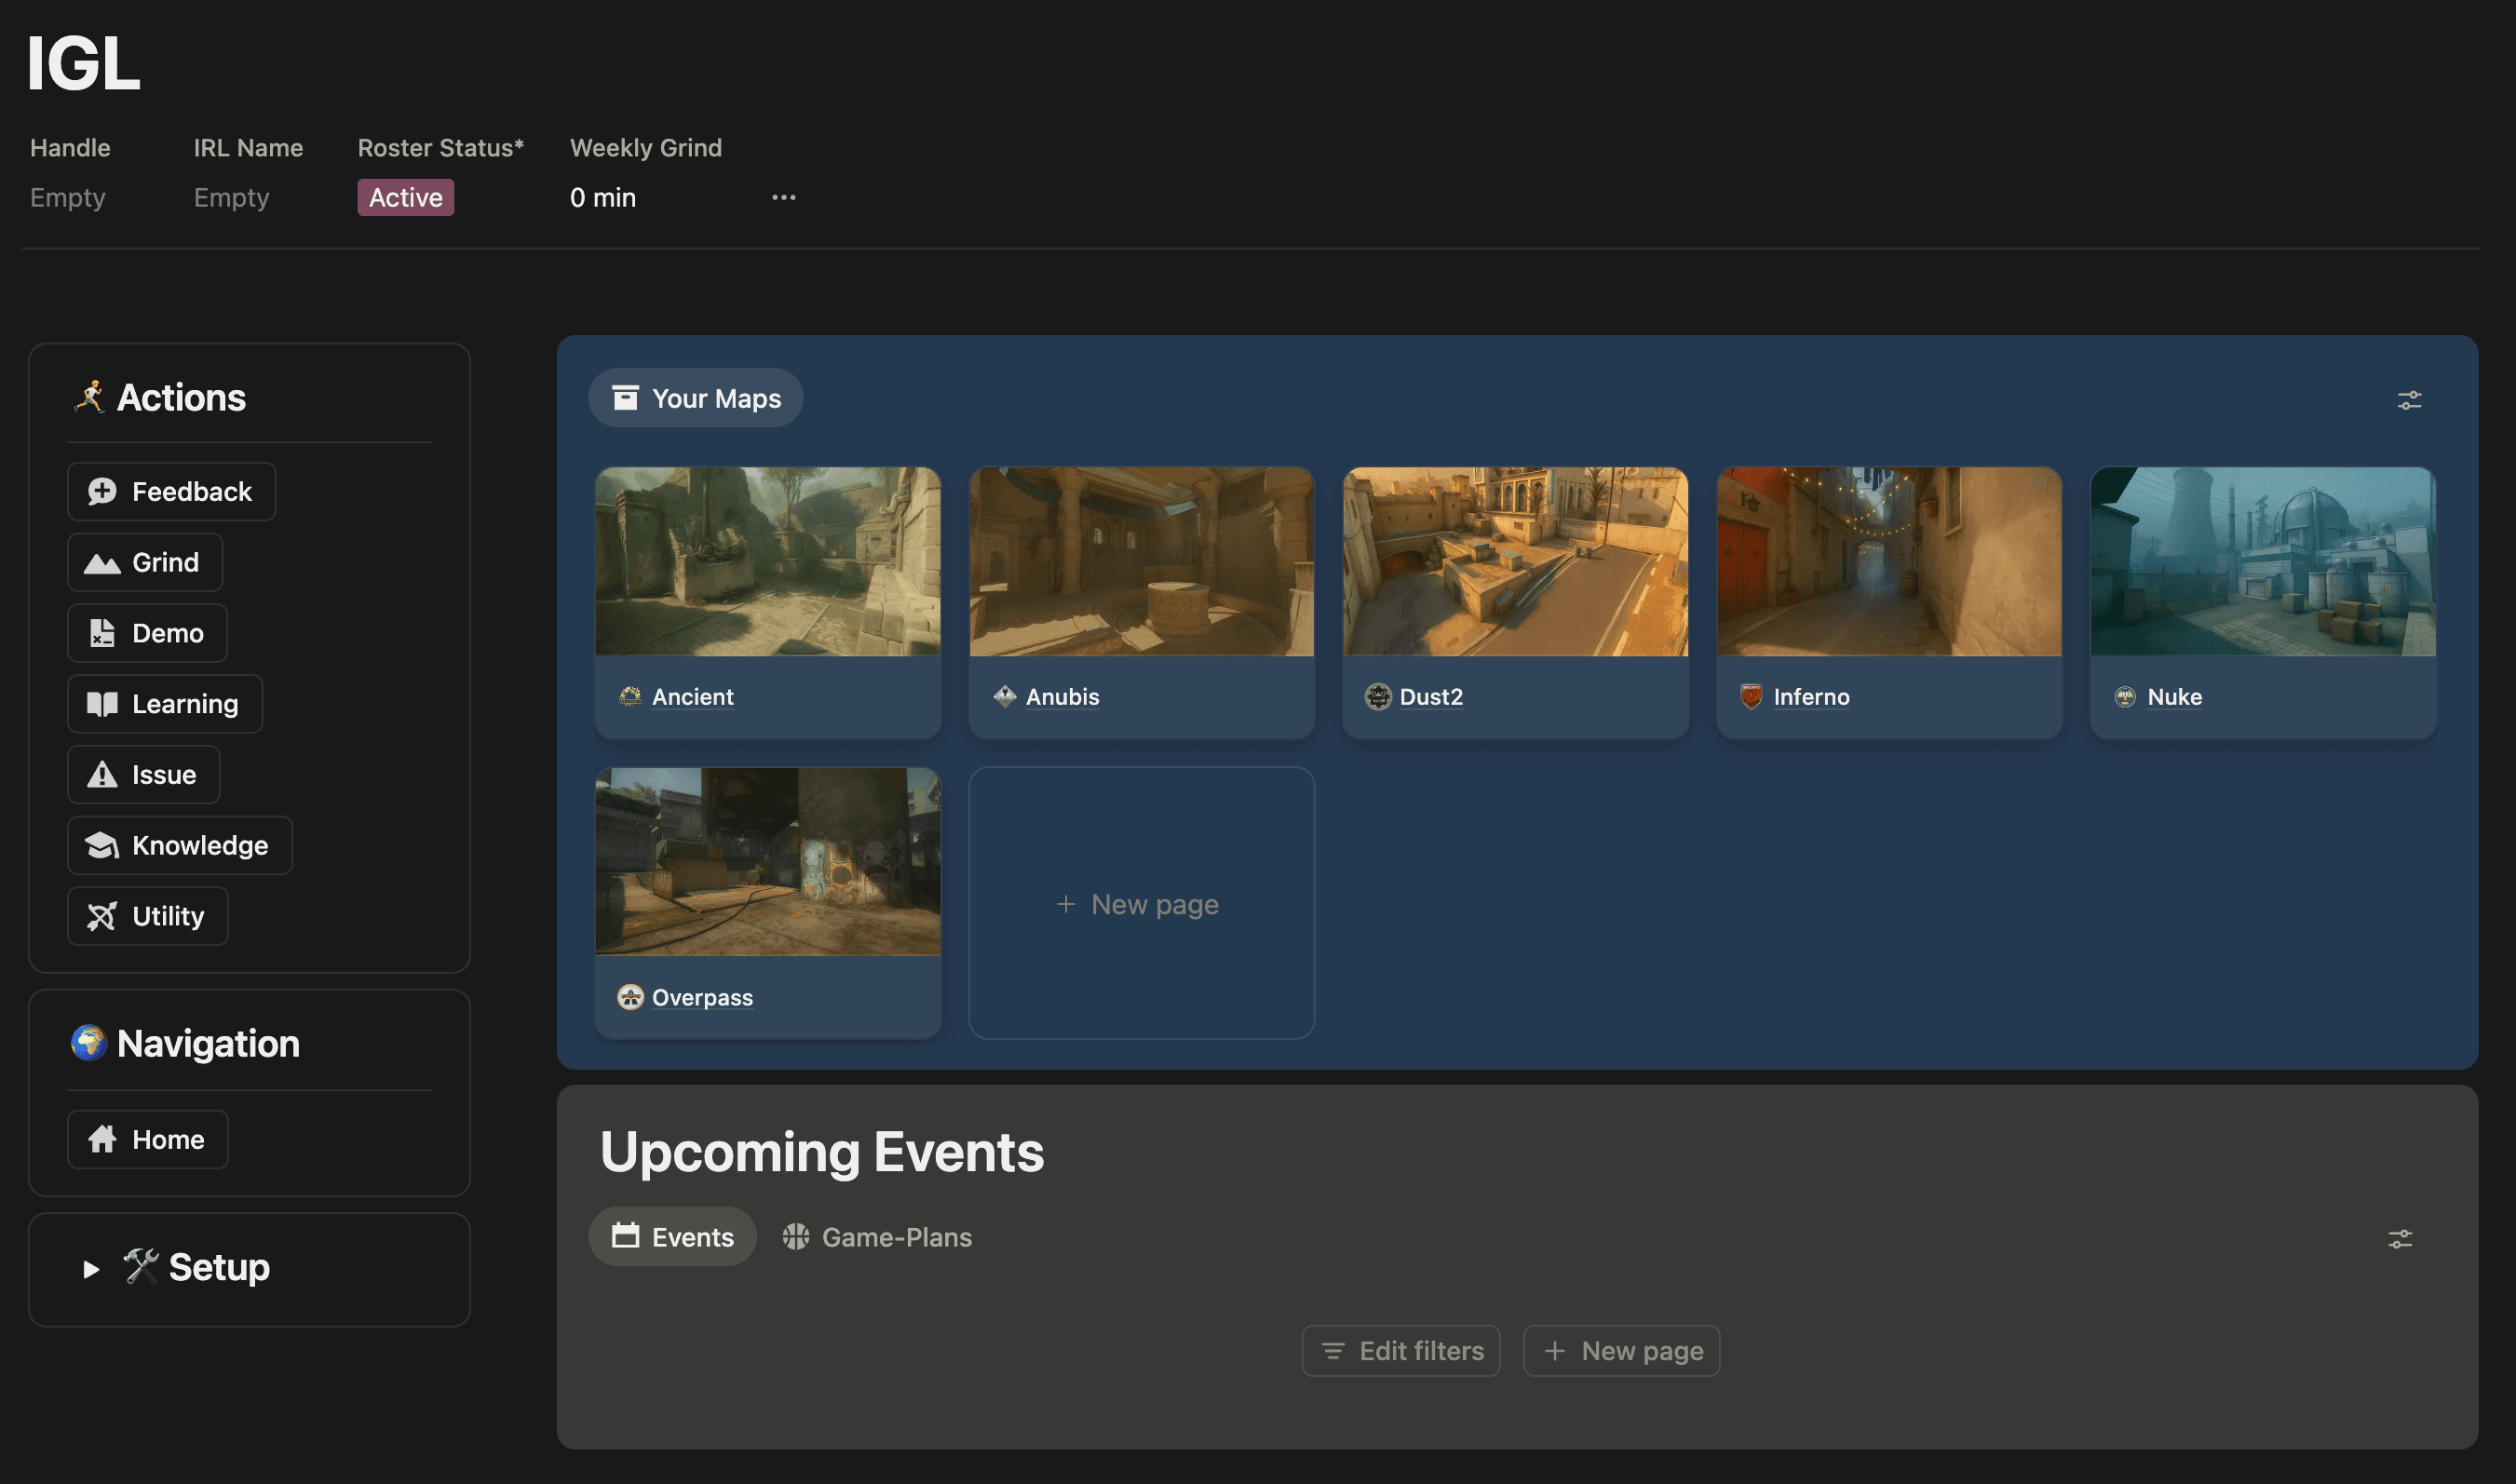Select the Events tab
The width and height of the screenshot is (2516, 1484).
(672, 1236)
